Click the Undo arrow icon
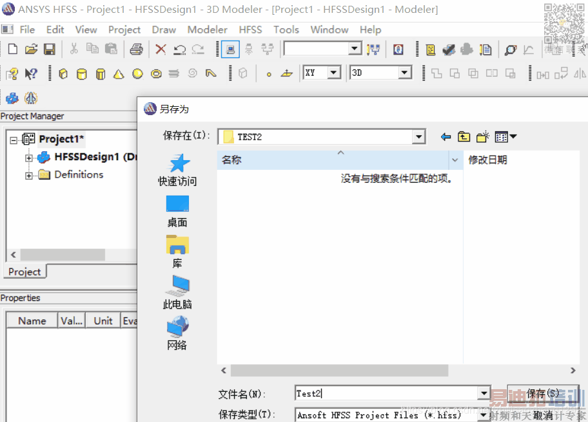 [180, 50]
